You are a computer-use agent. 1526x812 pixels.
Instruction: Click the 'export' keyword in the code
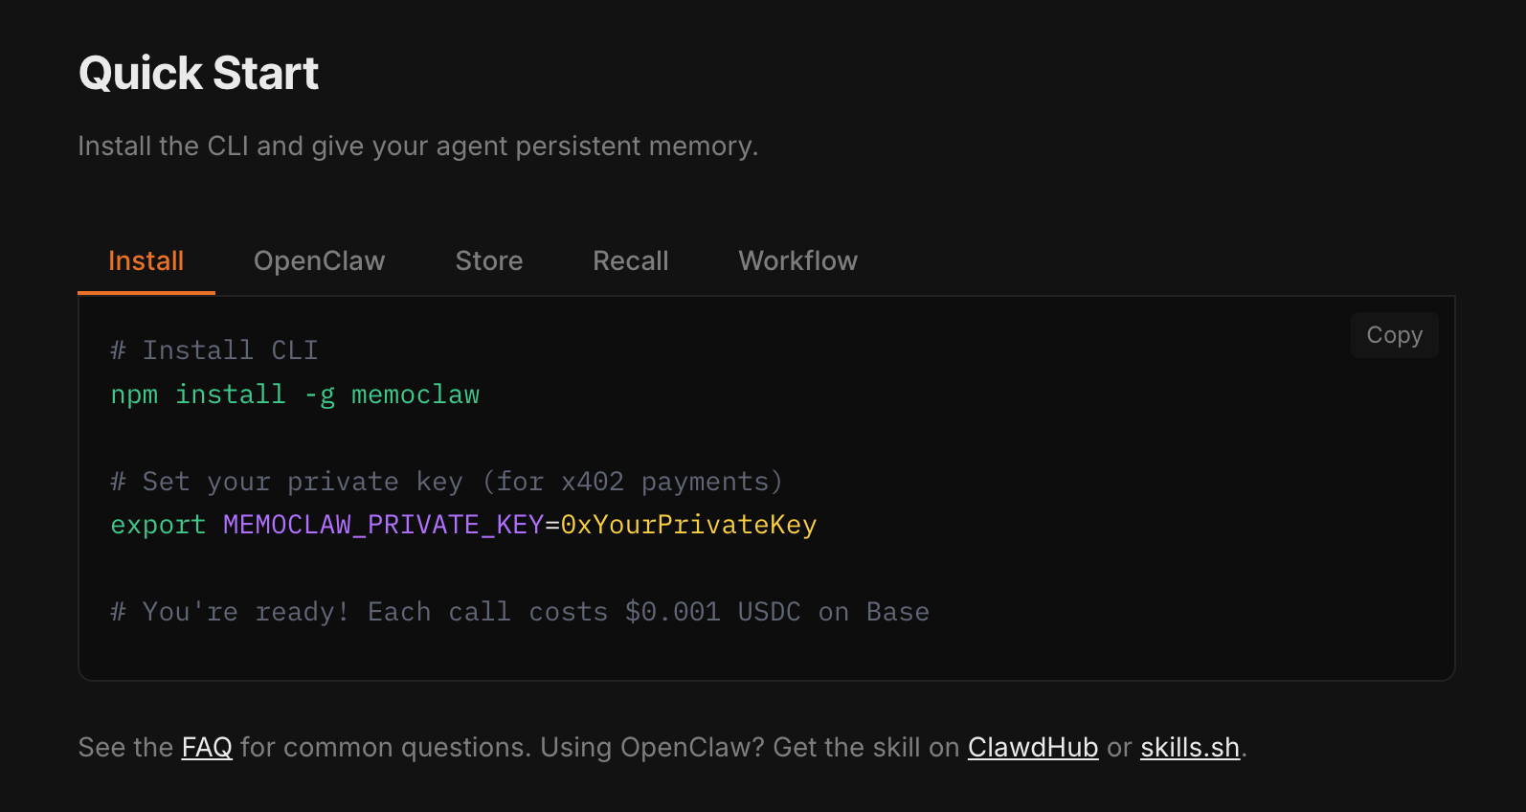158,525
